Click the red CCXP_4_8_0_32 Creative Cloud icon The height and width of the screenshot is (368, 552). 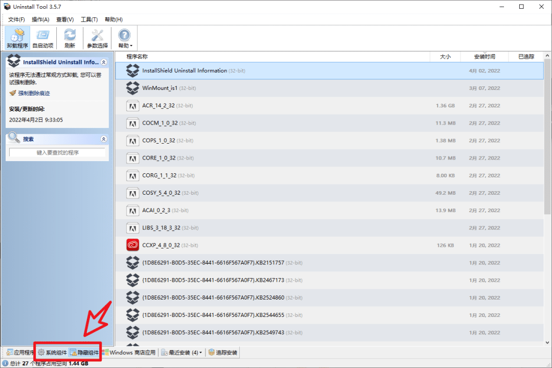133,245
